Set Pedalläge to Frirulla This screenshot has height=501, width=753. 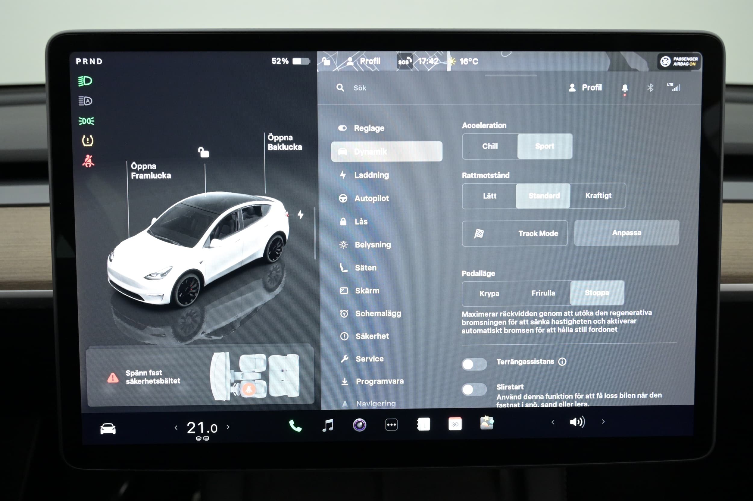click(543, 293)
